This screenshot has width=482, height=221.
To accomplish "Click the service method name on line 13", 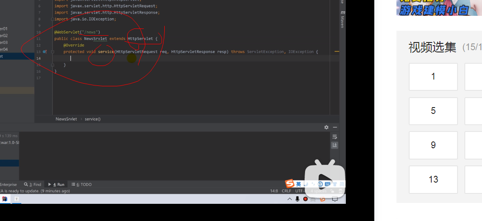I will click(x=106, y=52).
